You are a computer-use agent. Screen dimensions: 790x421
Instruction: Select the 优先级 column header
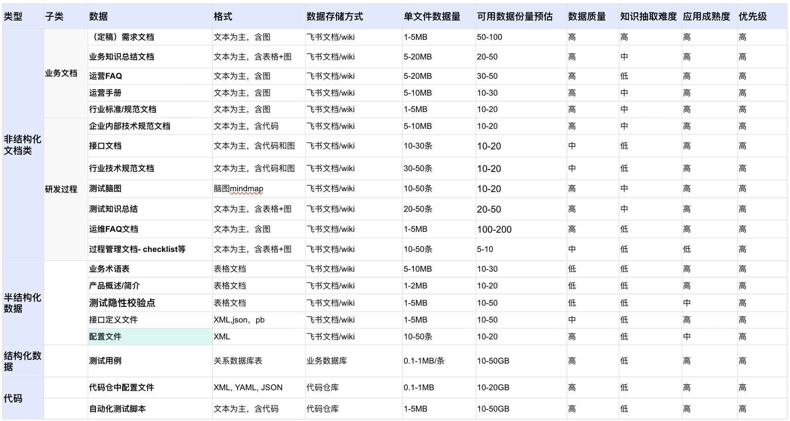pyautogui.click(x=753, y=16)
